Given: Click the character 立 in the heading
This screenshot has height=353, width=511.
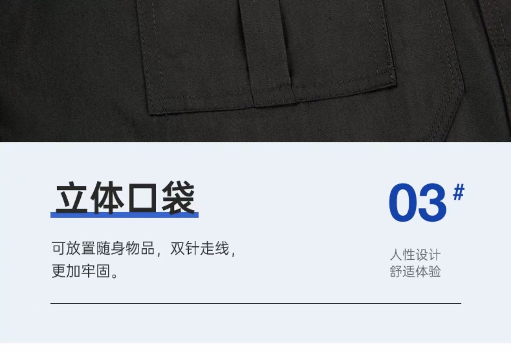Looking at the screenshot, I should [x=72, y=198].
